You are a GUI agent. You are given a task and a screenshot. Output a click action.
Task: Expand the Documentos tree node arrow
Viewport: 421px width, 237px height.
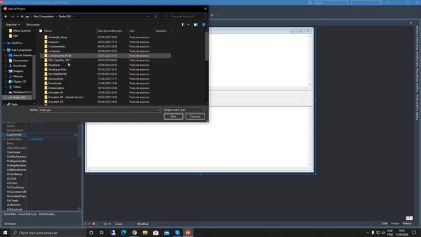coord(7,61)
